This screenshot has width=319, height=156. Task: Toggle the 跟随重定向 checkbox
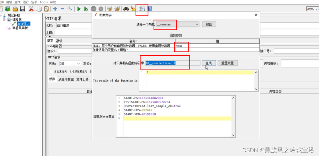[72, 71]
